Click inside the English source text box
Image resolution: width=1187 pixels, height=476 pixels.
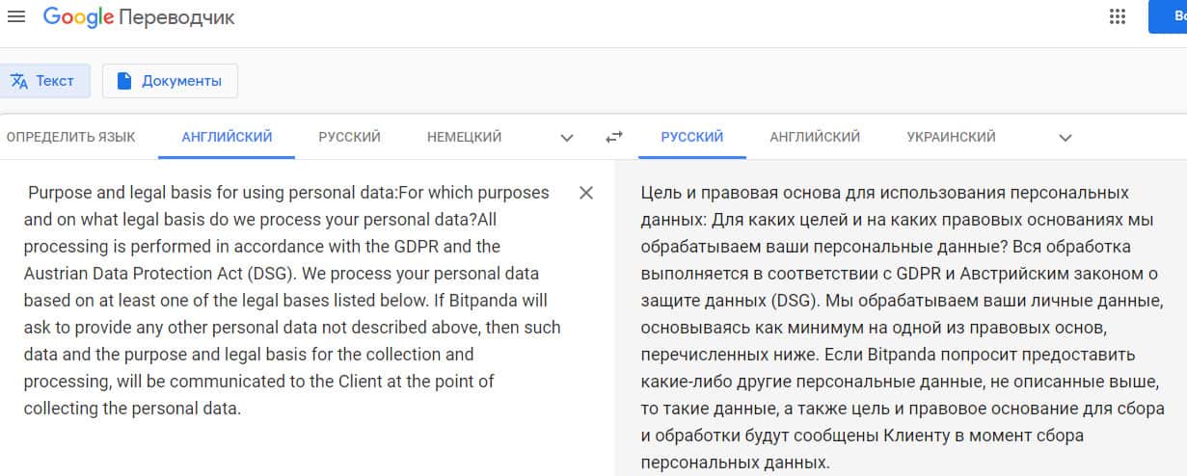[x=289, y=299]
